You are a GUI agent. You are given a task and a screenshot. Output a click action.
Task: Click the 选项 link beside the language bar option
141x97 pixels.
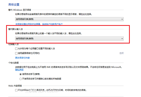(121, 53)
